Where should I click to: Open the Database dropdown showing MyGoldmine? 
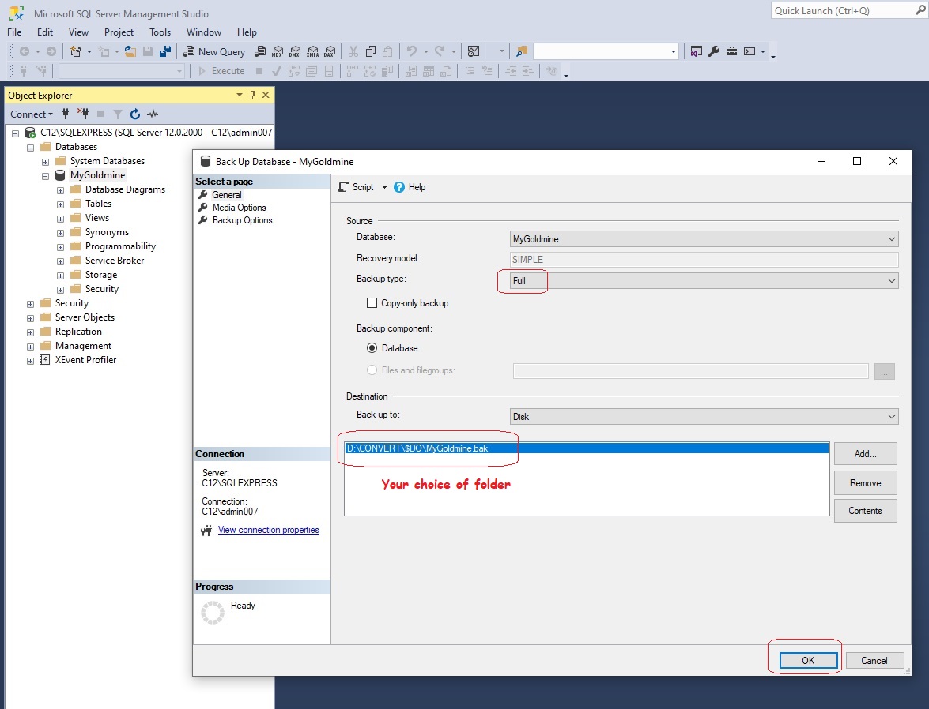pyautogui.click(x=704, y=239)
